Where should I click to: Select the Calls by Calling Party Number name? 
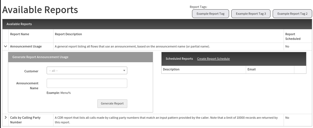[25, 120]
